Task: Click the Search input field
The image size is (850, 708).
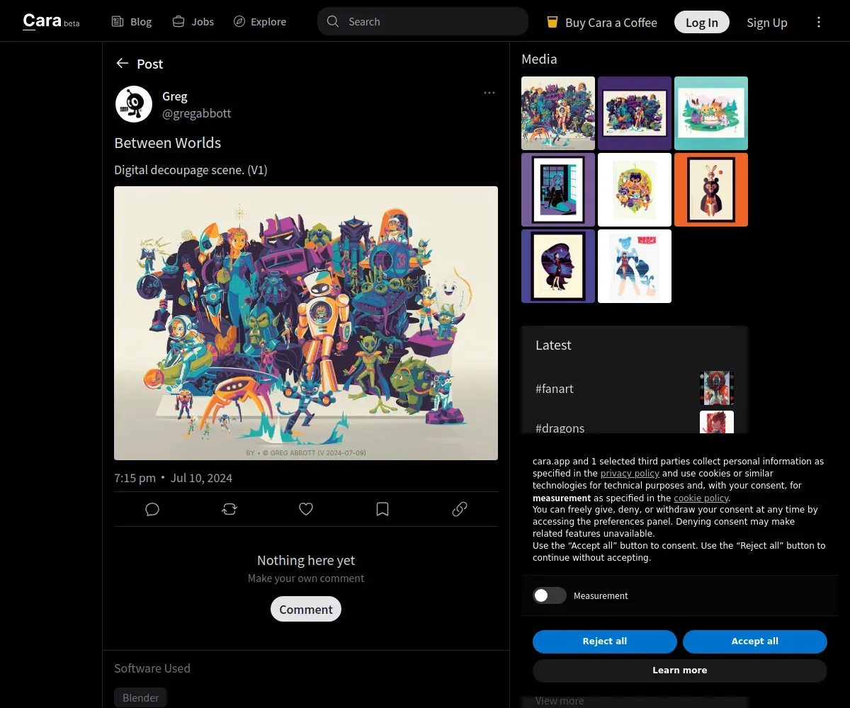Action: [x=423, y=21]
